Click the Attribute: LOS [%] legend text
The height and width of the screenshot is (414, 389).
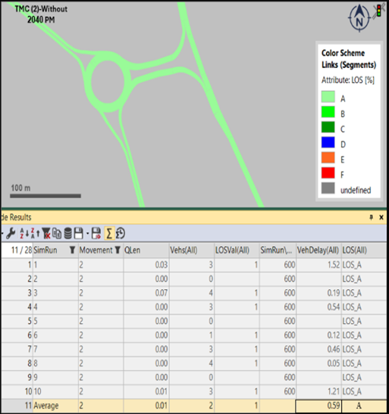pyautogui.click(x=348, y=80)
